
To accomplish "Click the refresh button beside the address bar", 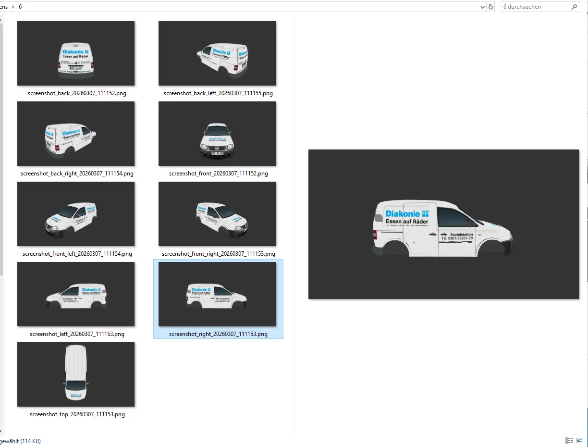I will pos(490,7).
